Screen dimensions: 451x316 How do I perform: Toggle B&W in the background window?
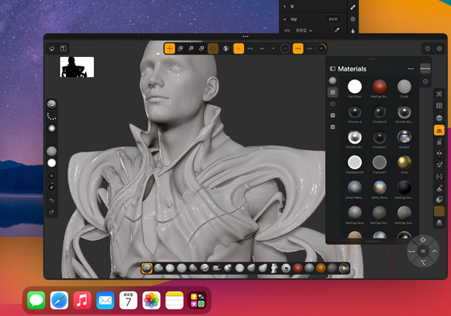click(333, 19)
